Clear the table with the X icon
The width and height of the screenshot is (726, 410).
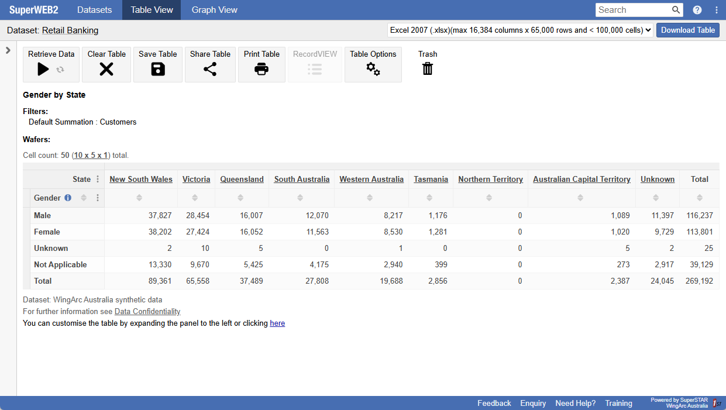[x=106, y=68]
